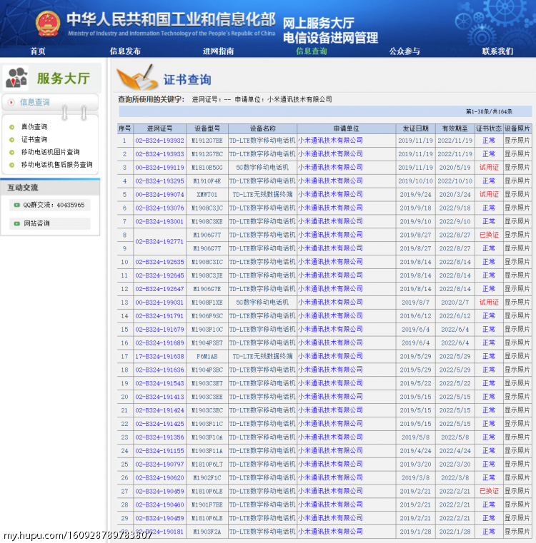Open certificate 02-B324-192771
The width and height of the screenshot is (536, 543).
[159, 242]
